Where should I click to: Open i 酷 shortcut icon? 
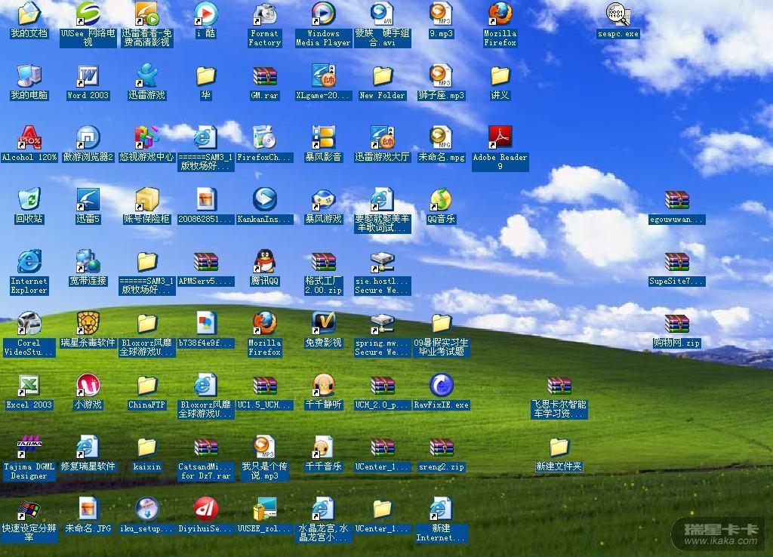(205, 14)
